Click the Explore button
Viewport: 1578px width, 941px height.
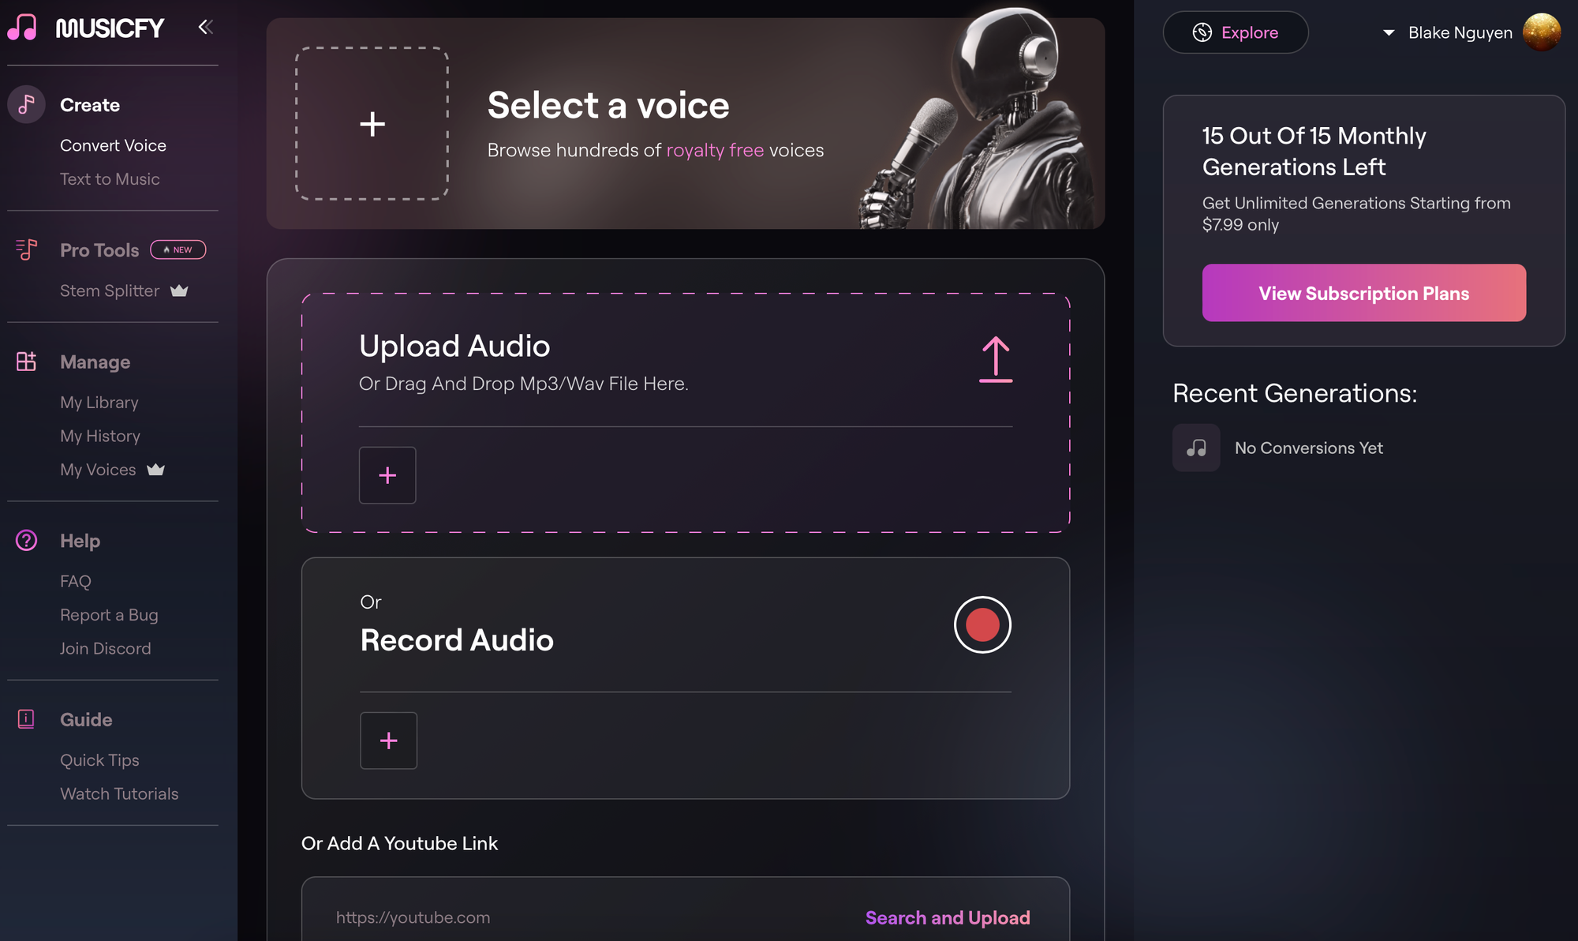click(1235, 32)
